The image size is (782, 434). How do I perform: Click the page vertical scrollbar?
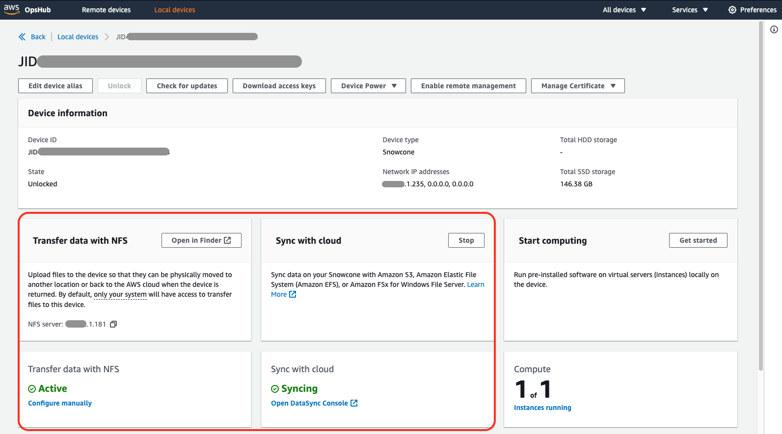coord(761,196)
